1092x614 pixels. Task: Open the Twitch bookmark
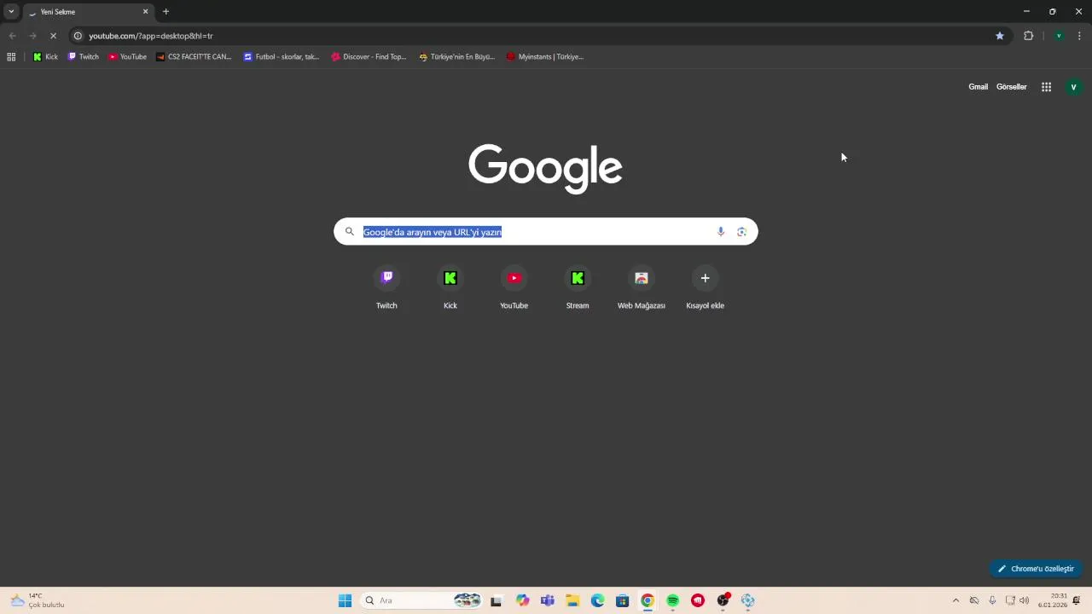tap(84, 57)
